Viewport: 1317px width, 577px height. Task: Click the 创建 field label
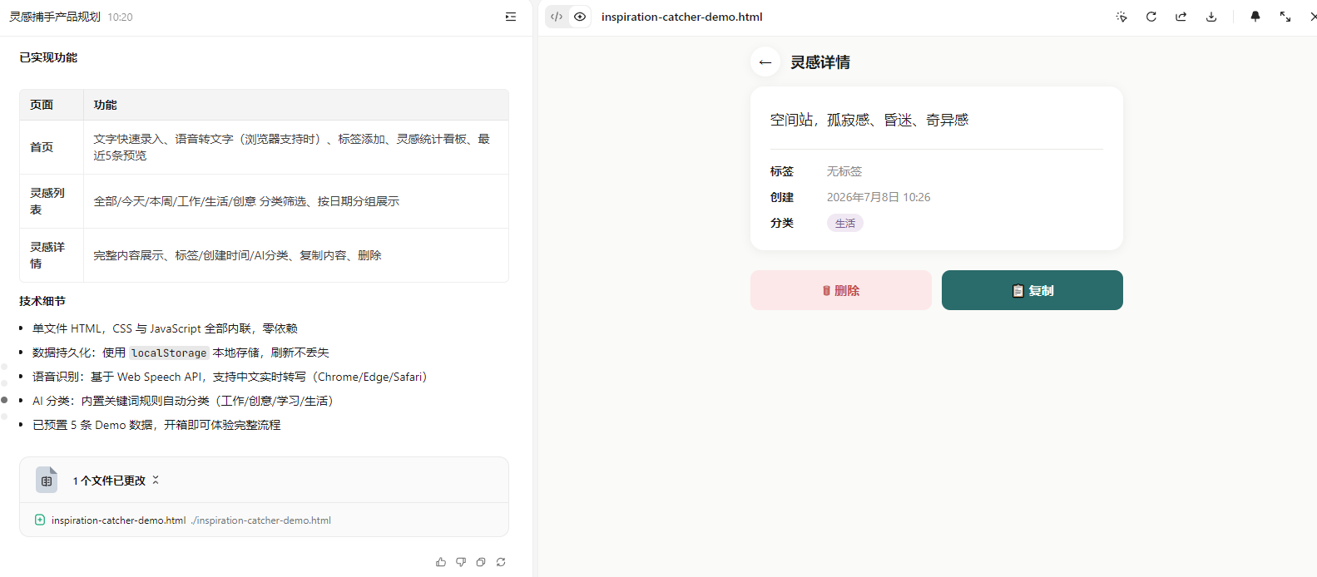pyautogui.click(x=782, y=197)
